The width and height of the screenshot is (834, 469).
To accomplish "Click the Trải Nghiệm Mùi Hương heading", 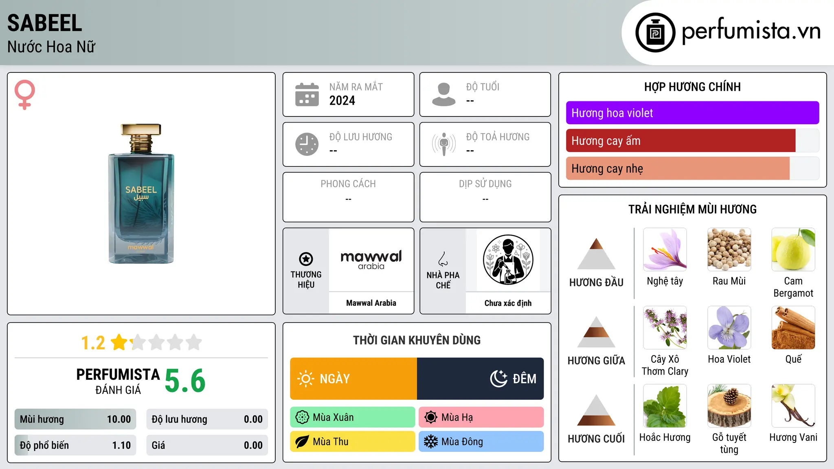I will point(692,209).
